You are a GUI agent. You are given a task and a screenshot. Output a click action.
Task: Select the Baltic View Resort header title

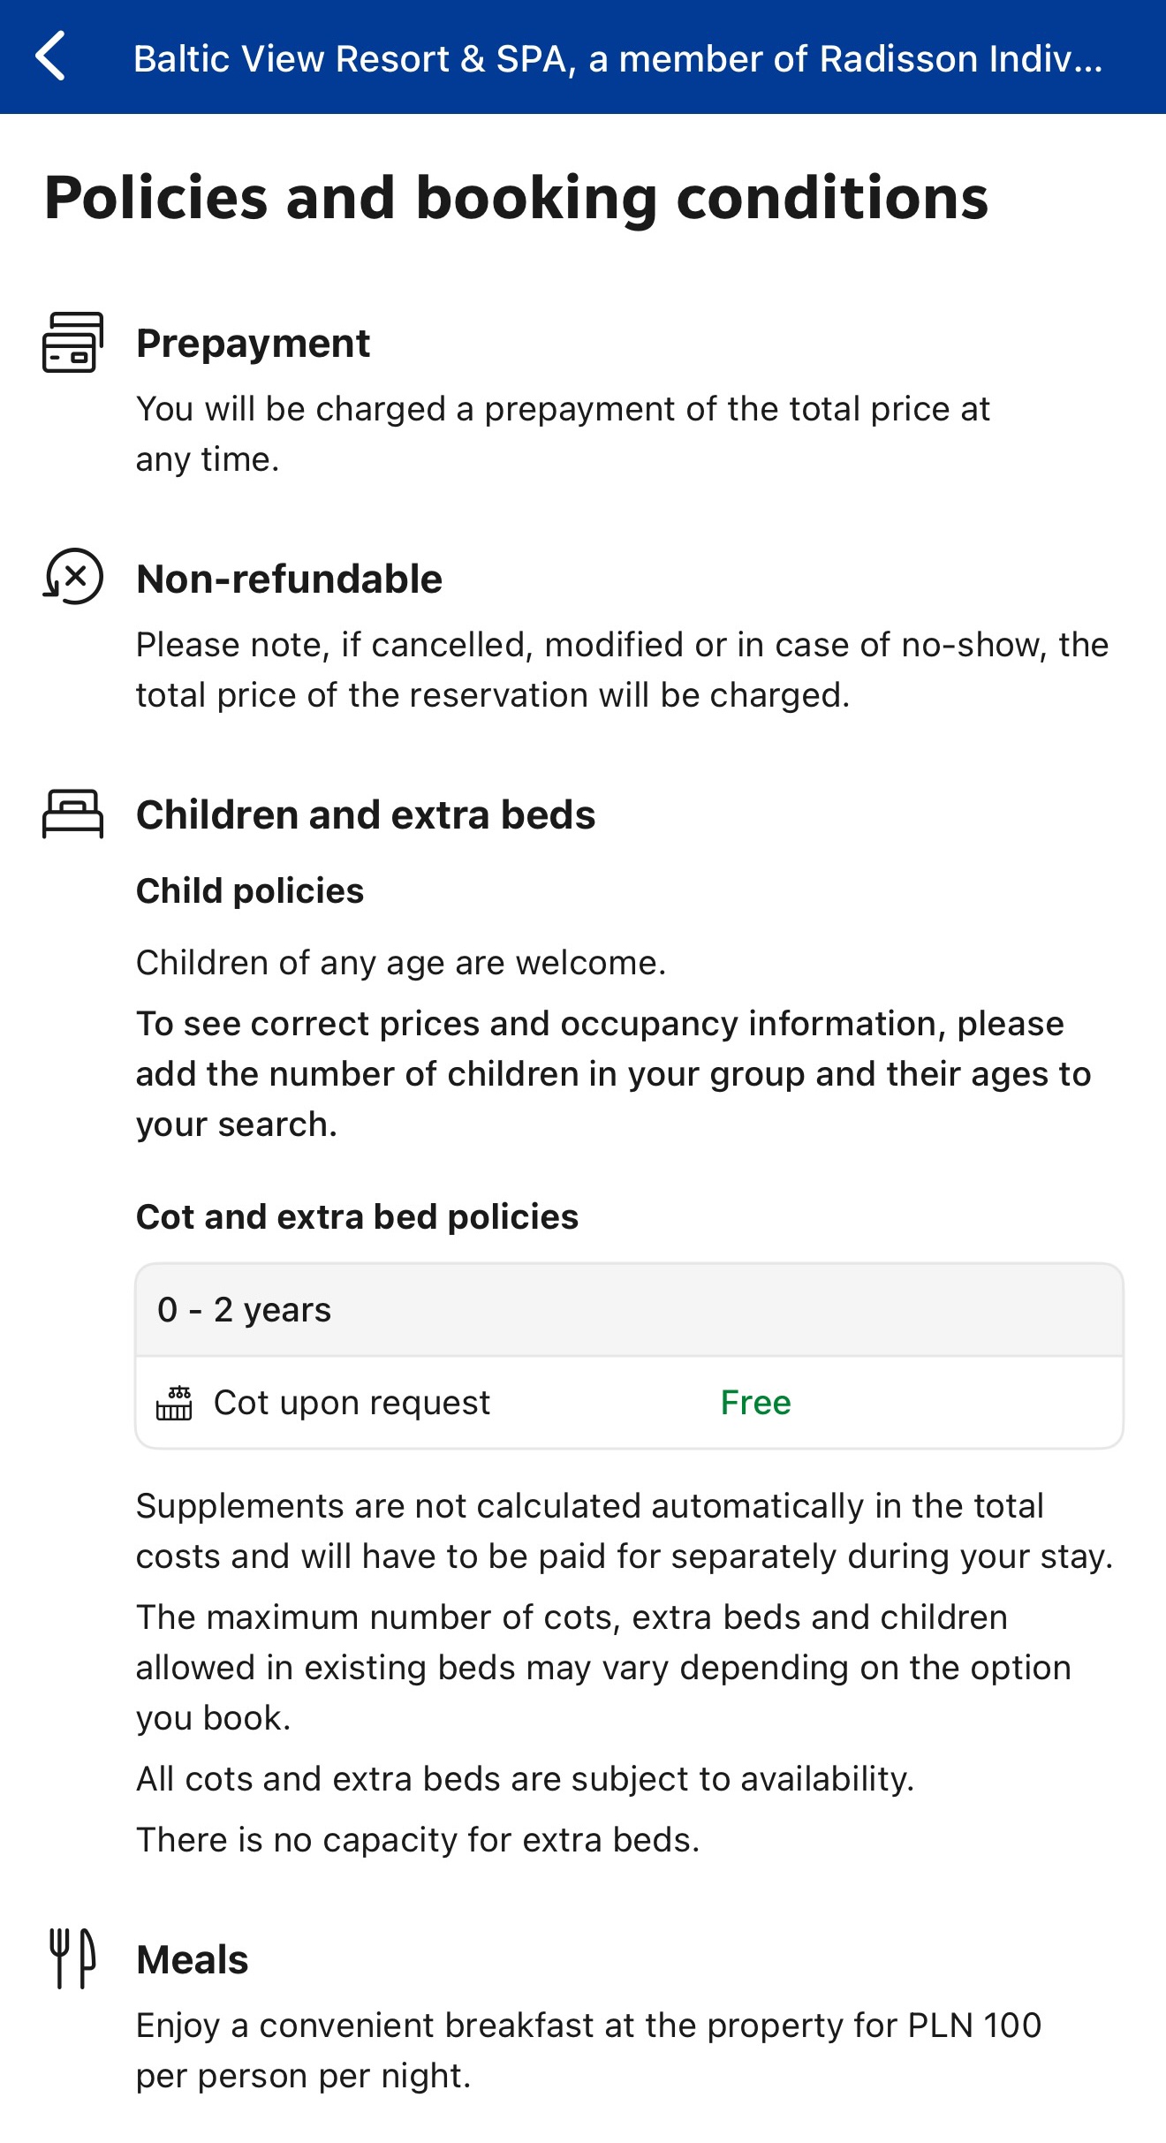coord(617,59)
